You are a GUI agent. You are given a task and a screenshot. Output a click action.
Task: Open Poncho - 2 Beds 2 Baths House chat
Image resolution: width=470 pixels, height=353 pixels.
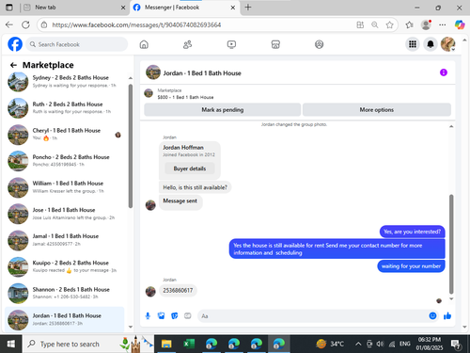pos(64,161)
